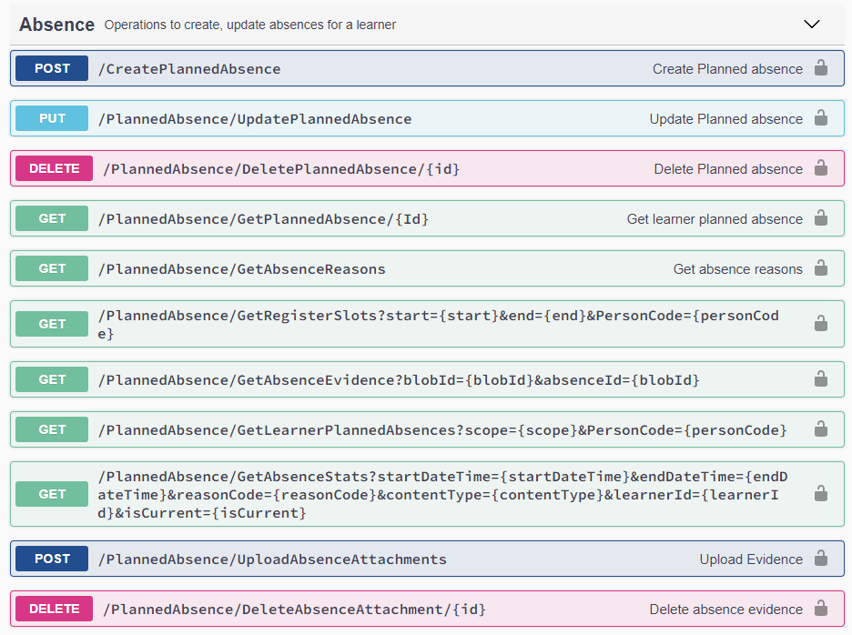Image resolution: width=852 pixels, height=635 pixels.
Task: Click GET button for GetAbsenceStats
Action: tap(52, 494)
